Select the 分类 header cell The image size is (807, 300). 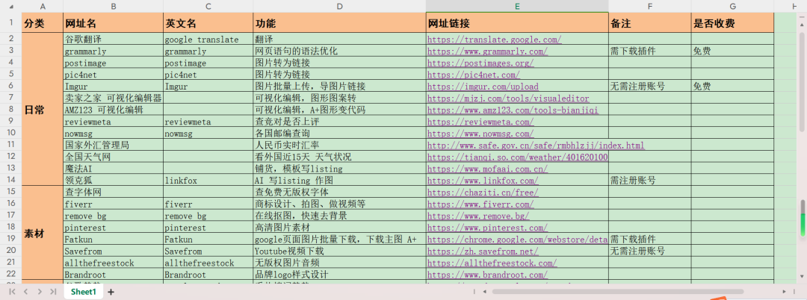tap(42, 23)
